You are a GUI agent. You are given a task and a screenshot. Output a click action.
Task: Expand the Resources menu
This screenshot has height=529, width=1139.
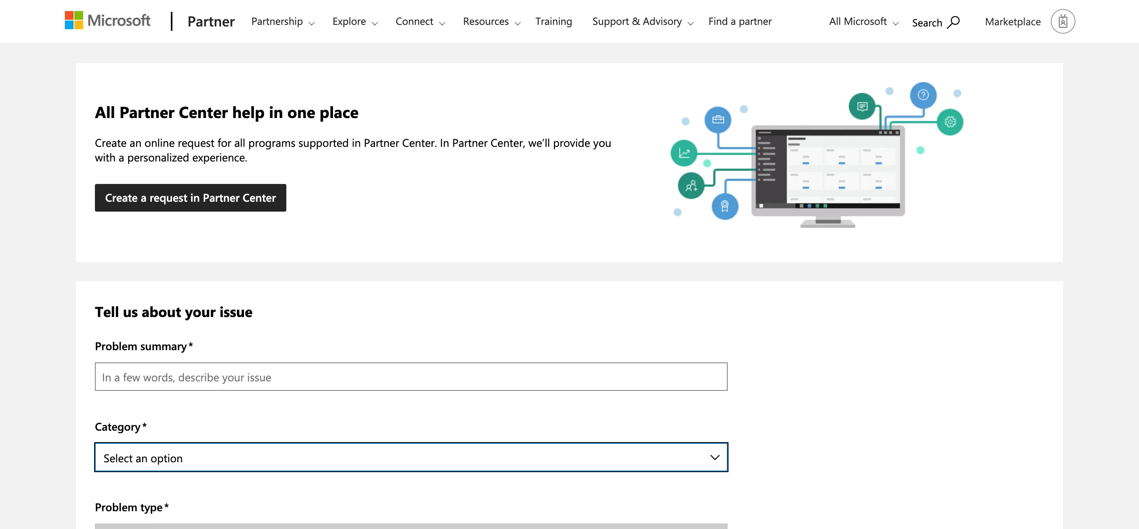492,21
